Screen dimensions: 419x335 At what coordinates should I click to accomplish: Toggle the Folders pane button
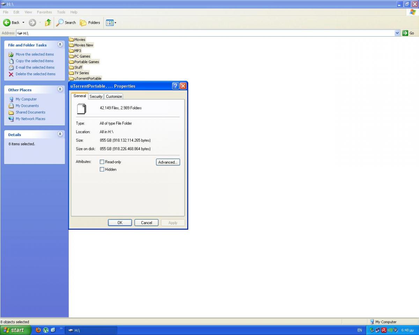pos(90,23)
